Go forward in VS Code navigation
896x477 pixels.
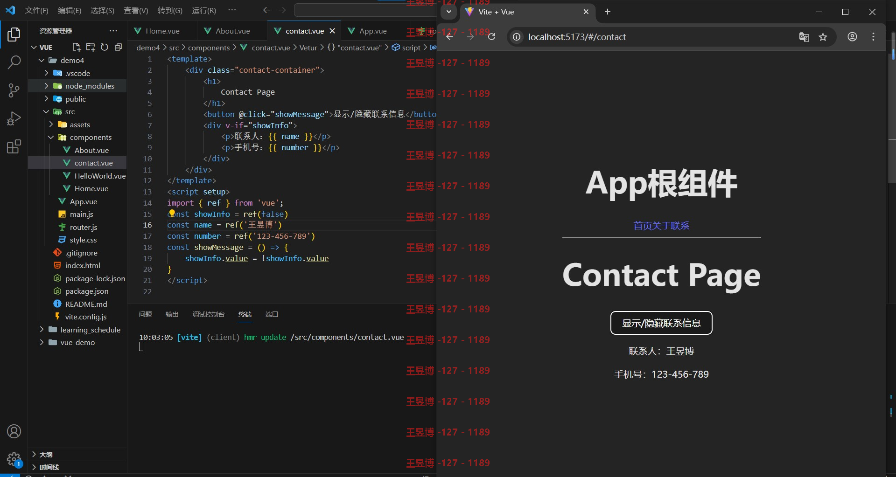coord(282,10)
